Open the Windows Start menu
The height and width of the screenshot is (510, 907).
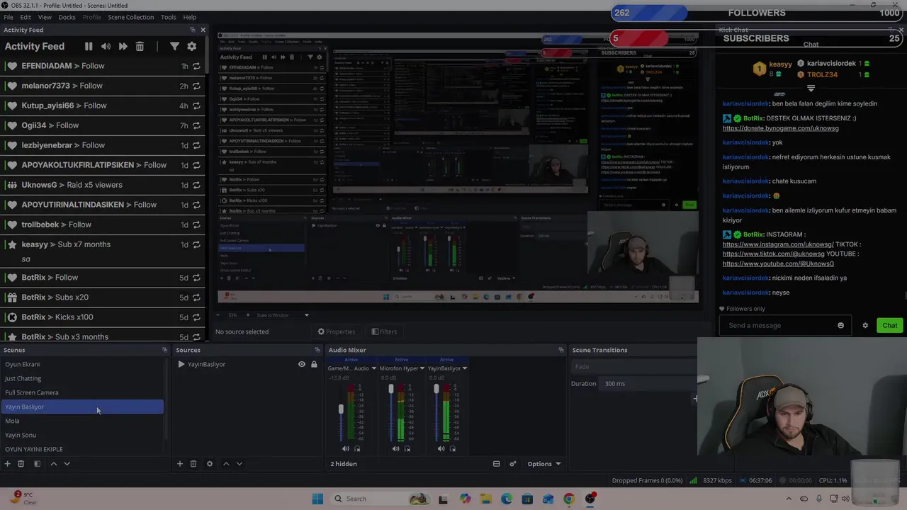tap(317, 499)
